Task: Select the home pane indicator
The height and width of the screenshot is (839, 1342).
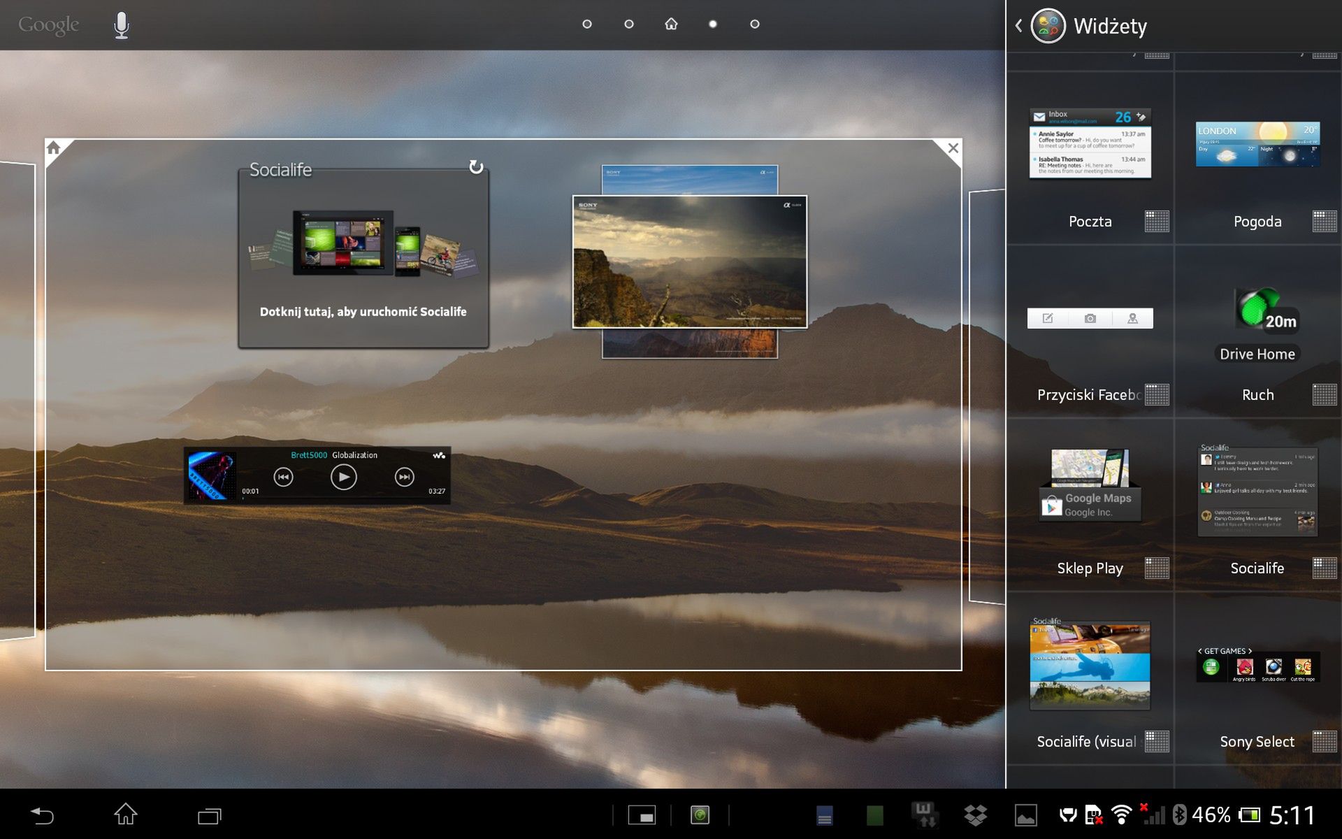Action: click(671, 24)
